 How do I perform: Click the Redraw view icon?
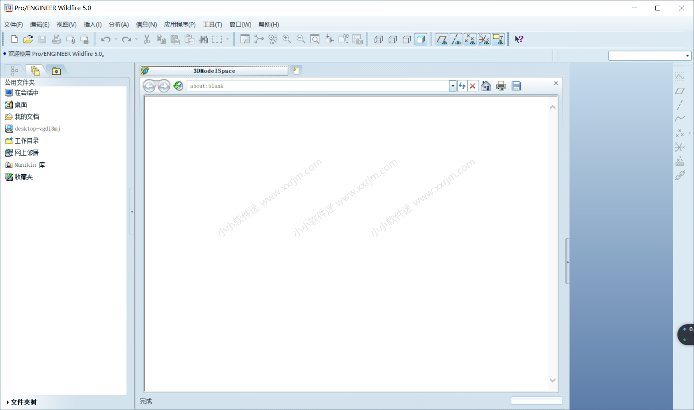click(245, 39)
